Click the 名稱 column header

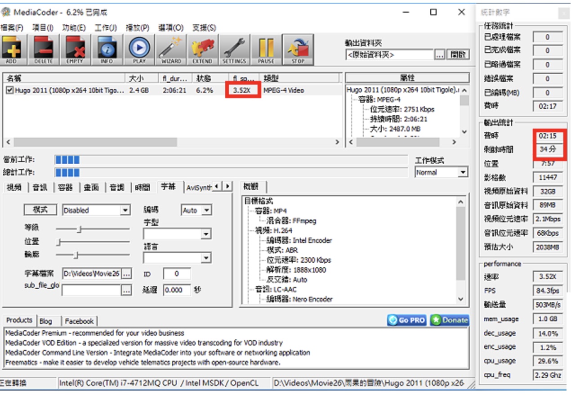pos(64,78)
